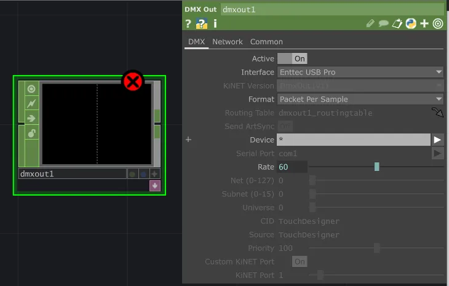Open the Interface dropdown Enttec USB Pro
The image size is (449, 286).
click(360, 72)
